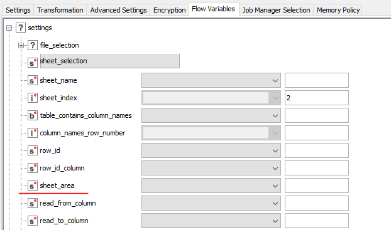Image resolution: width=391 pixels, height=230 pixels.
Task: Select the column_names_row_number label
Action: click(82, 133)
